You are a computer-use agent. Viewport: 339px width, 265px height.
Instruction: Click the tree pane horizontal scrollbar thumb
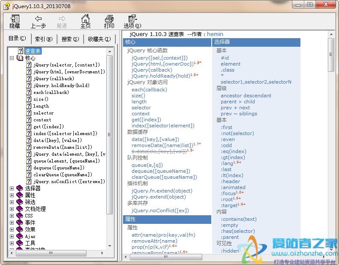click(51, 253)
